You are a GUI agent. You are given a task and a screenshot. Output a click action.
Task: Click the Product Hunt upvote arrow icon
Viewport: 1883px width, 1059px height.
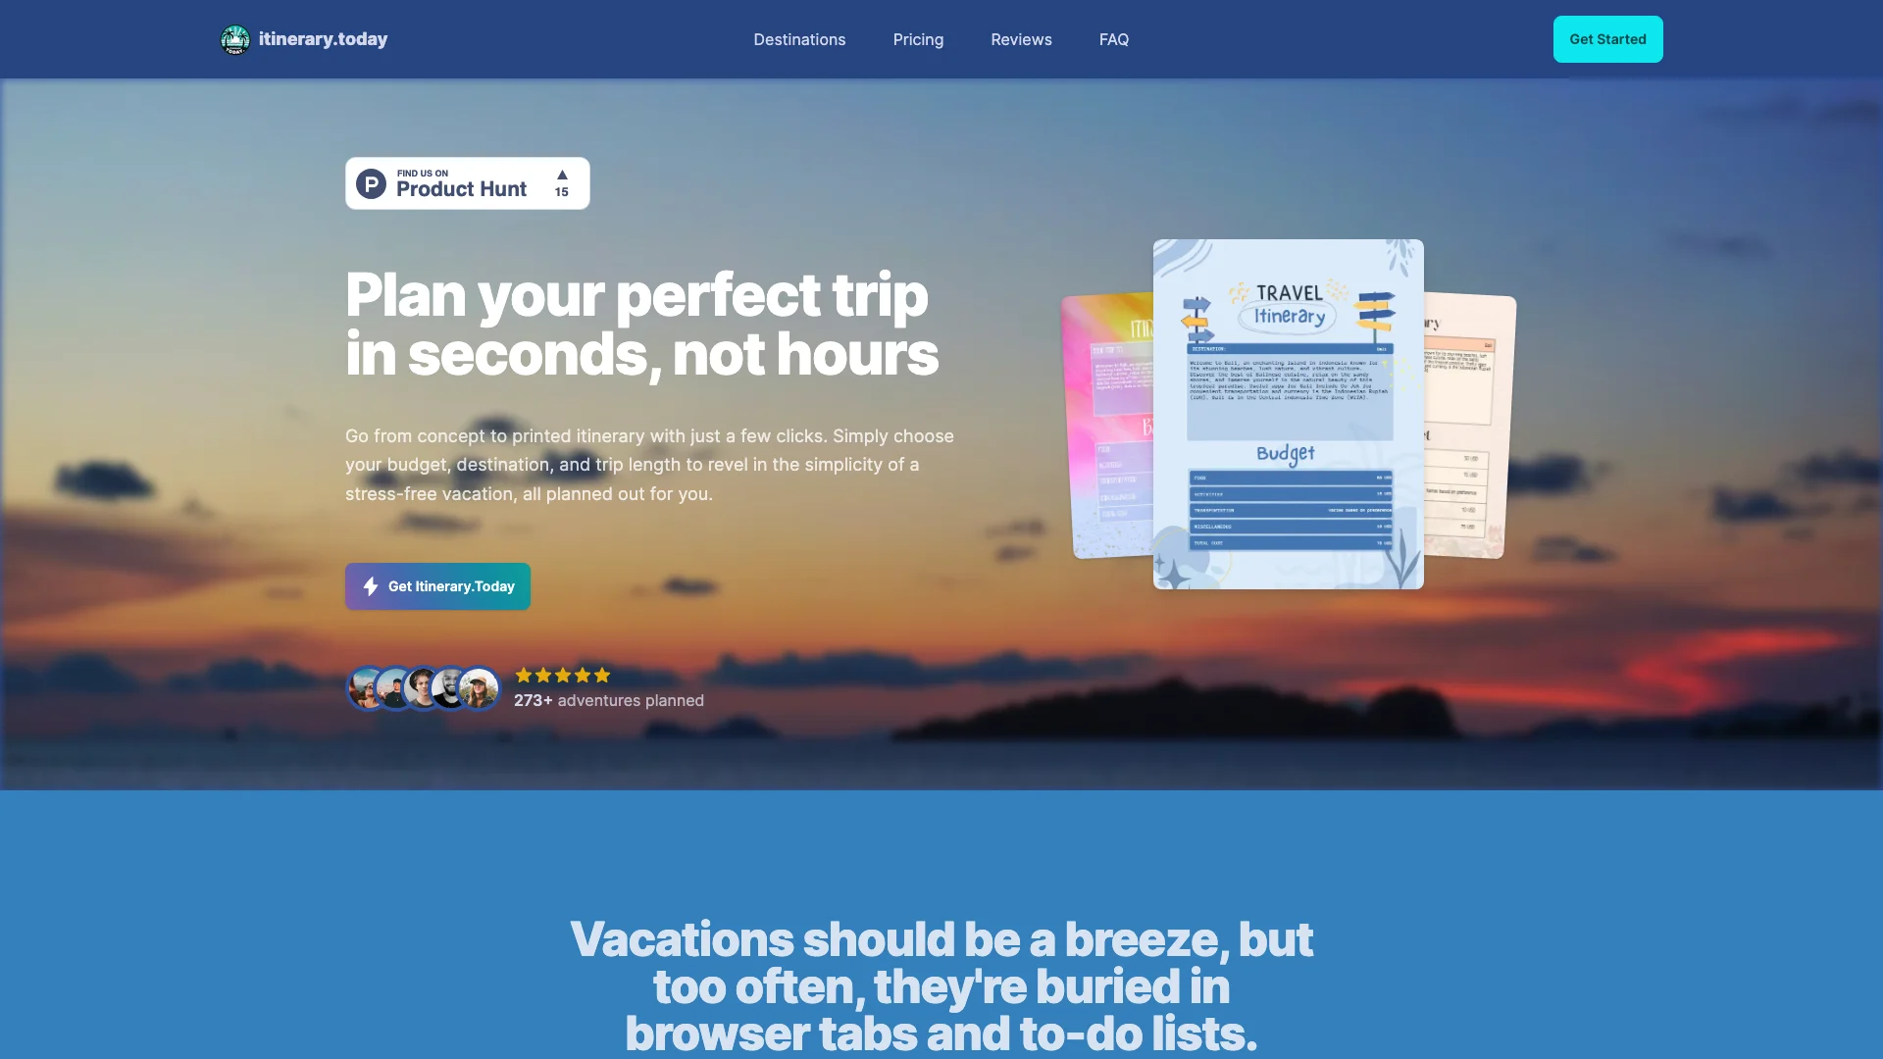pyautogui.click(x=560, y=174)
